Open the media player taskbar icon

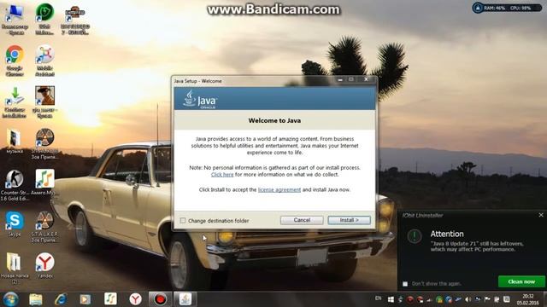click(x=85, y=299)
